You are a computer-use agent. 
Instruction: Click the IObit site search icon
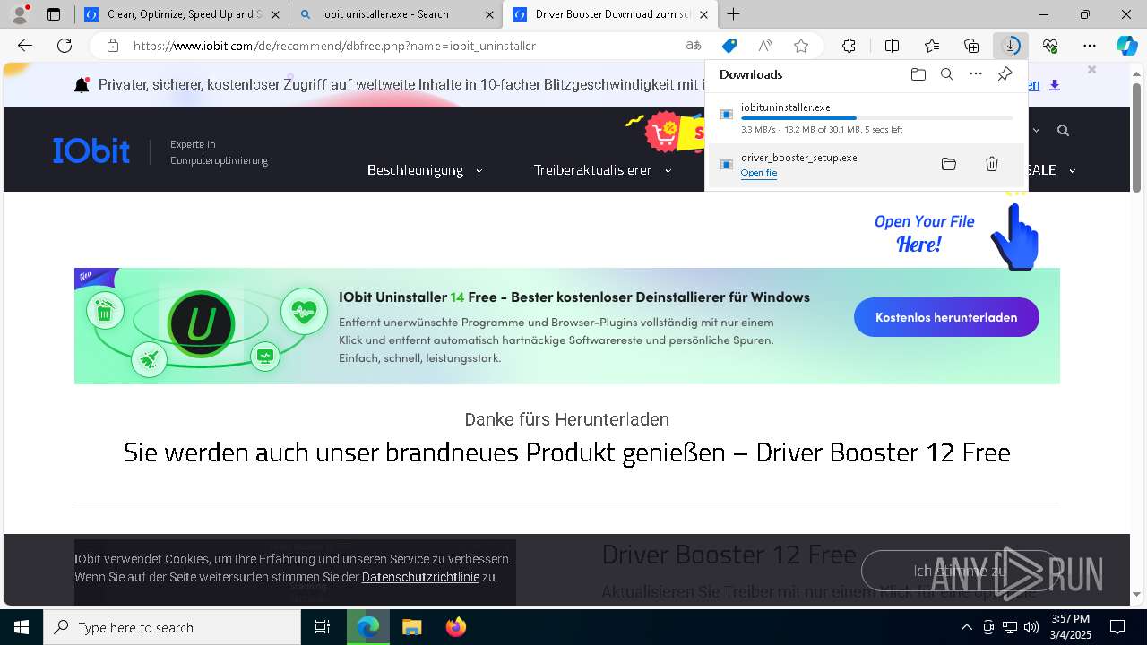(x=1063, y=131)
